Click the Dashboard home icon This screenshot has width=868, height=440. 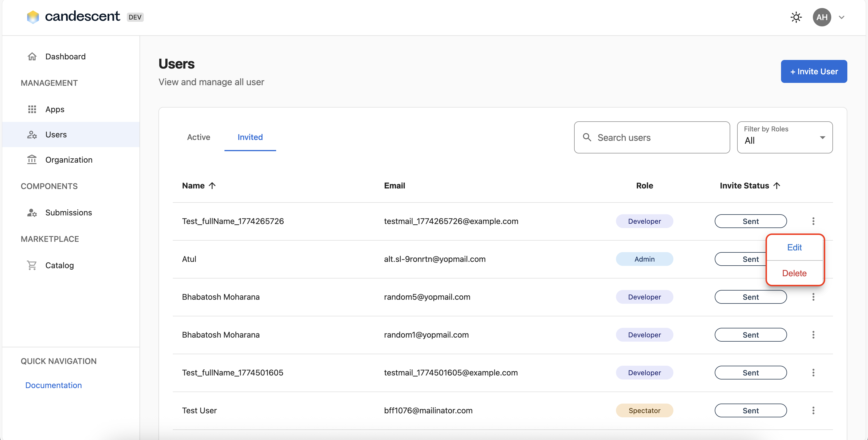(32, 57)
